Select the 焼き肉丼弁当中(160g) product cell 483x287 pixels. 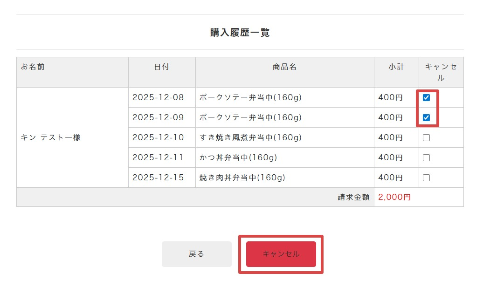pyautogui.click(x=242, y=178)
